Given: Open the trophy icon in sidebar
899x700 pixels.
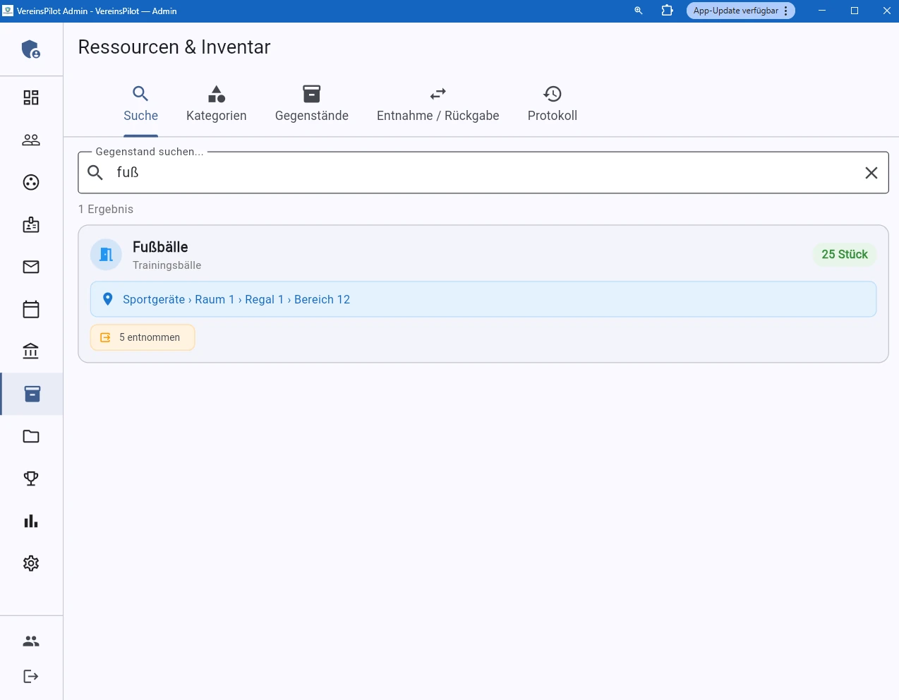Looking at the screenshot, I should 31,478.
